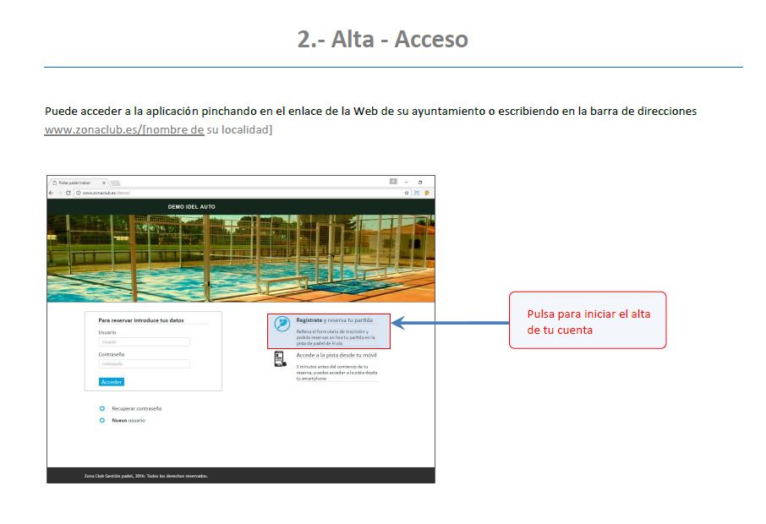Click the padel court banner image
Image resolution: width=766 pixels, height=524 pixels.
(241, 258)
